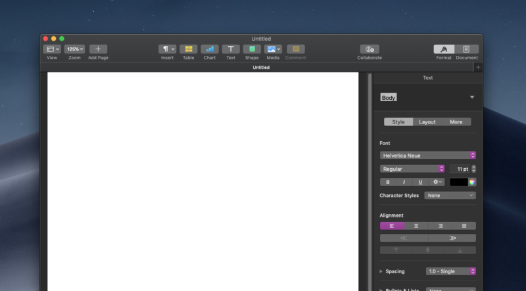Click the black text color swatch
The image size is (526, 291).
point(458,182)
